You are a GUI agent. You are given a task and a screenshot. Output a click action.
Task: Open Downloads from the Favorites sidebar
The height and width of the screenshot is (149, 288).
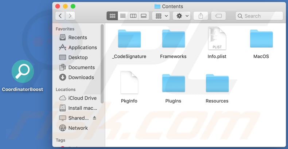[x=81, y=77]
